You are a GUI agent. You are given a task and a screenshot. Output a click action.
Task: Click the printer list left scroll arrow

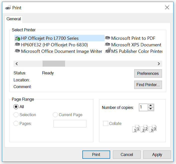(17, 64)
